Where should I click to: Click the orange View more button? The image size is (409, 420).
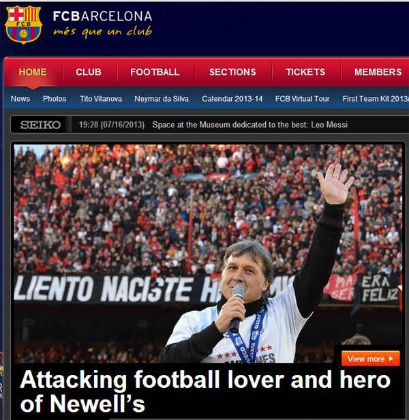370,359
